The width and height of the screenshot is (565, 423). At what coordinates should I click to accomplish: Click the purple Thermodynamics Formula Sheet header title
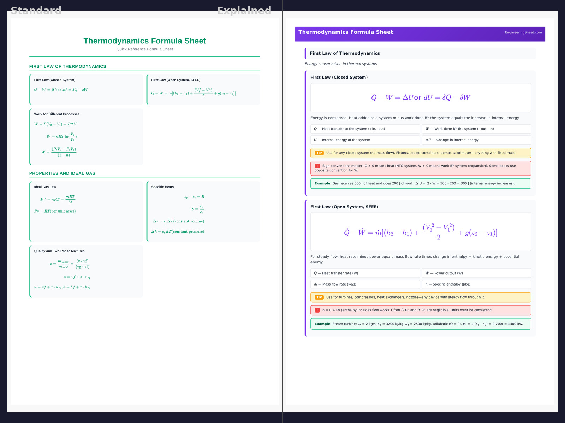click(345, 32)
